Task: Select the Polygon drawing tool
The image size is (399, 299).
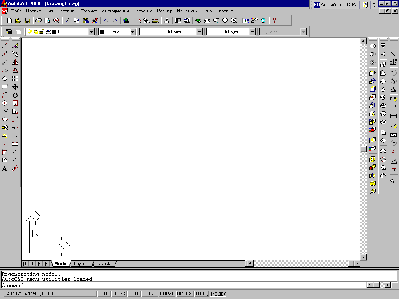Action: (x=5, y=79)
